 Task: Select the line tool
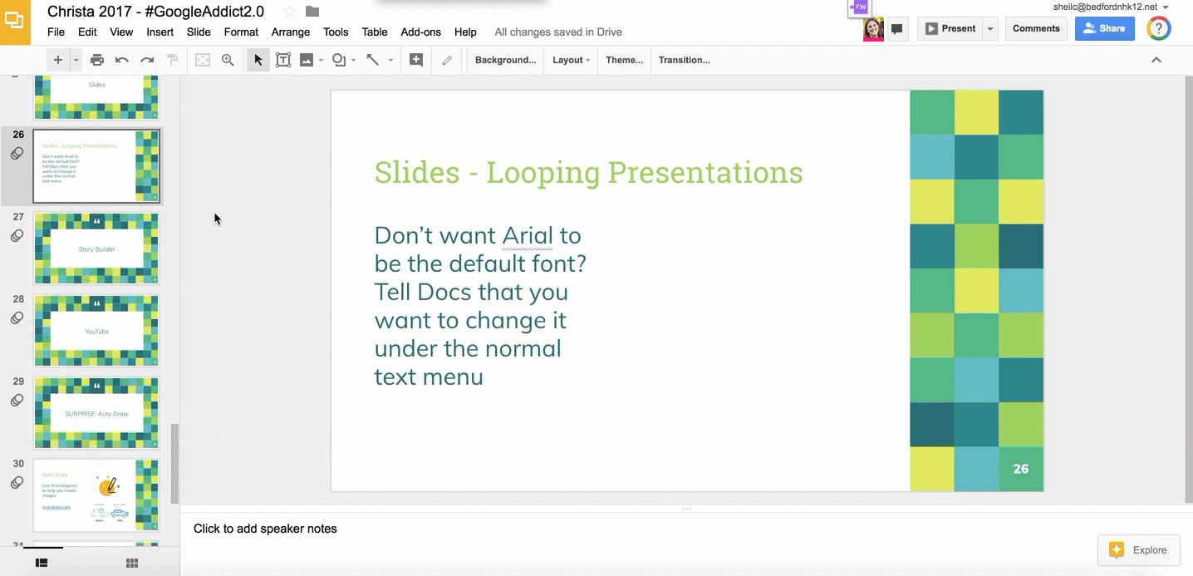(373, 60)
